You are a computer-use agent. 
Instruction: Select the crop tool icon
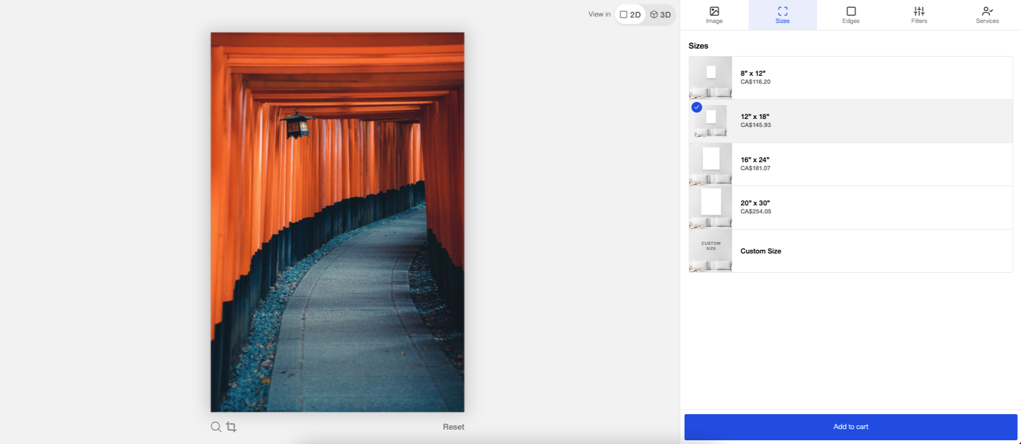tap(231, 427)
